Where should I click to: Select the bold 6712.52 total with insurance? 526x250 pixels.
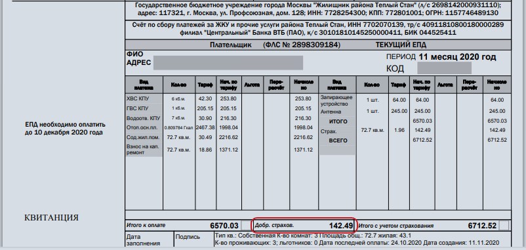482,226
